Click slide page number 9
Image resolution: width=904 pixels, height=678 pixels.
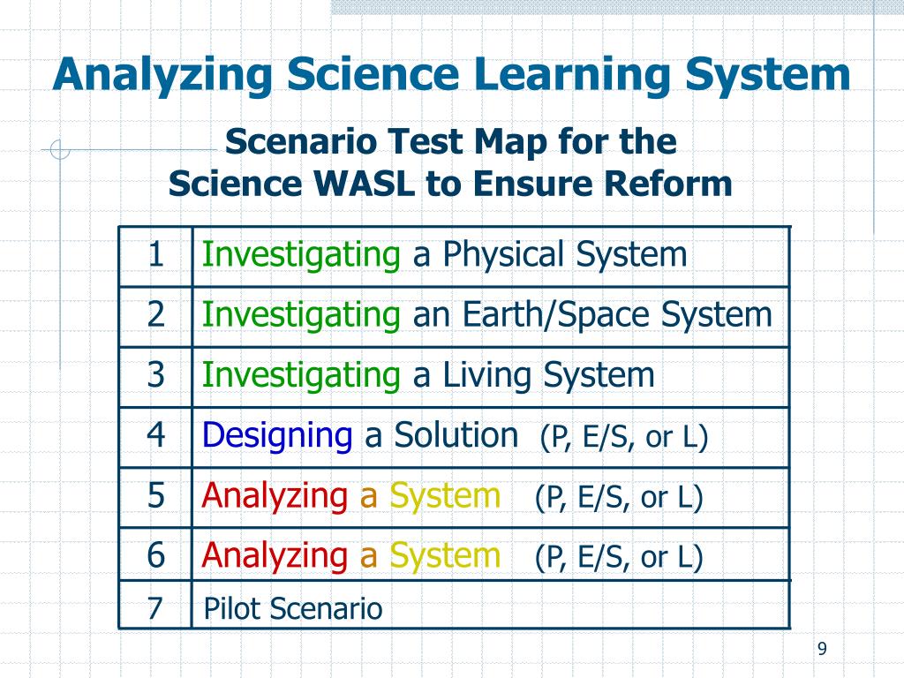click(822, 649)
